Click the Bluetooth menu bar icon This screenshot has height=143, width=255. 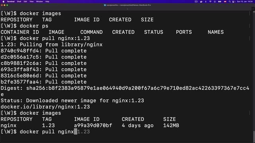206,2
